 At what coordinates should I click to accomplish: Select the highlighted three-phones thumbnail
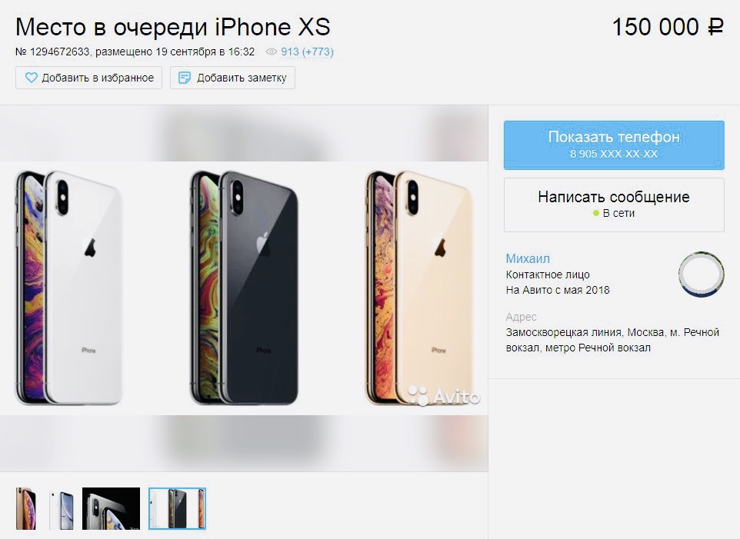(x=178, y=508)
